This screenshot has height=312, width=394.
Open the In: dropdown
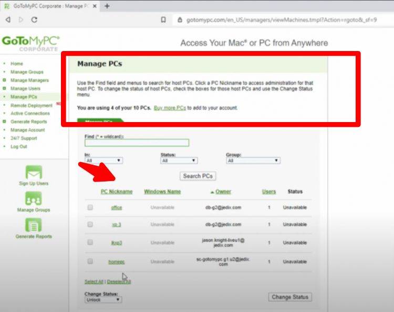(103, 160)
